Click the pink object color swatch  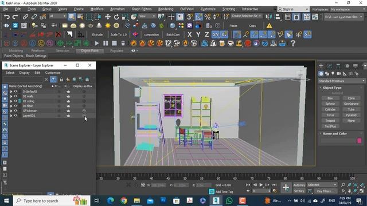(360, 140)
